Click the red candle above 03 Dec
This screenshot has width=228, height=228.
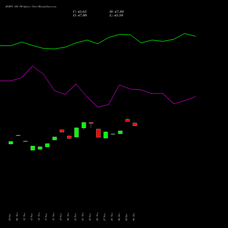tap(128, 120)
